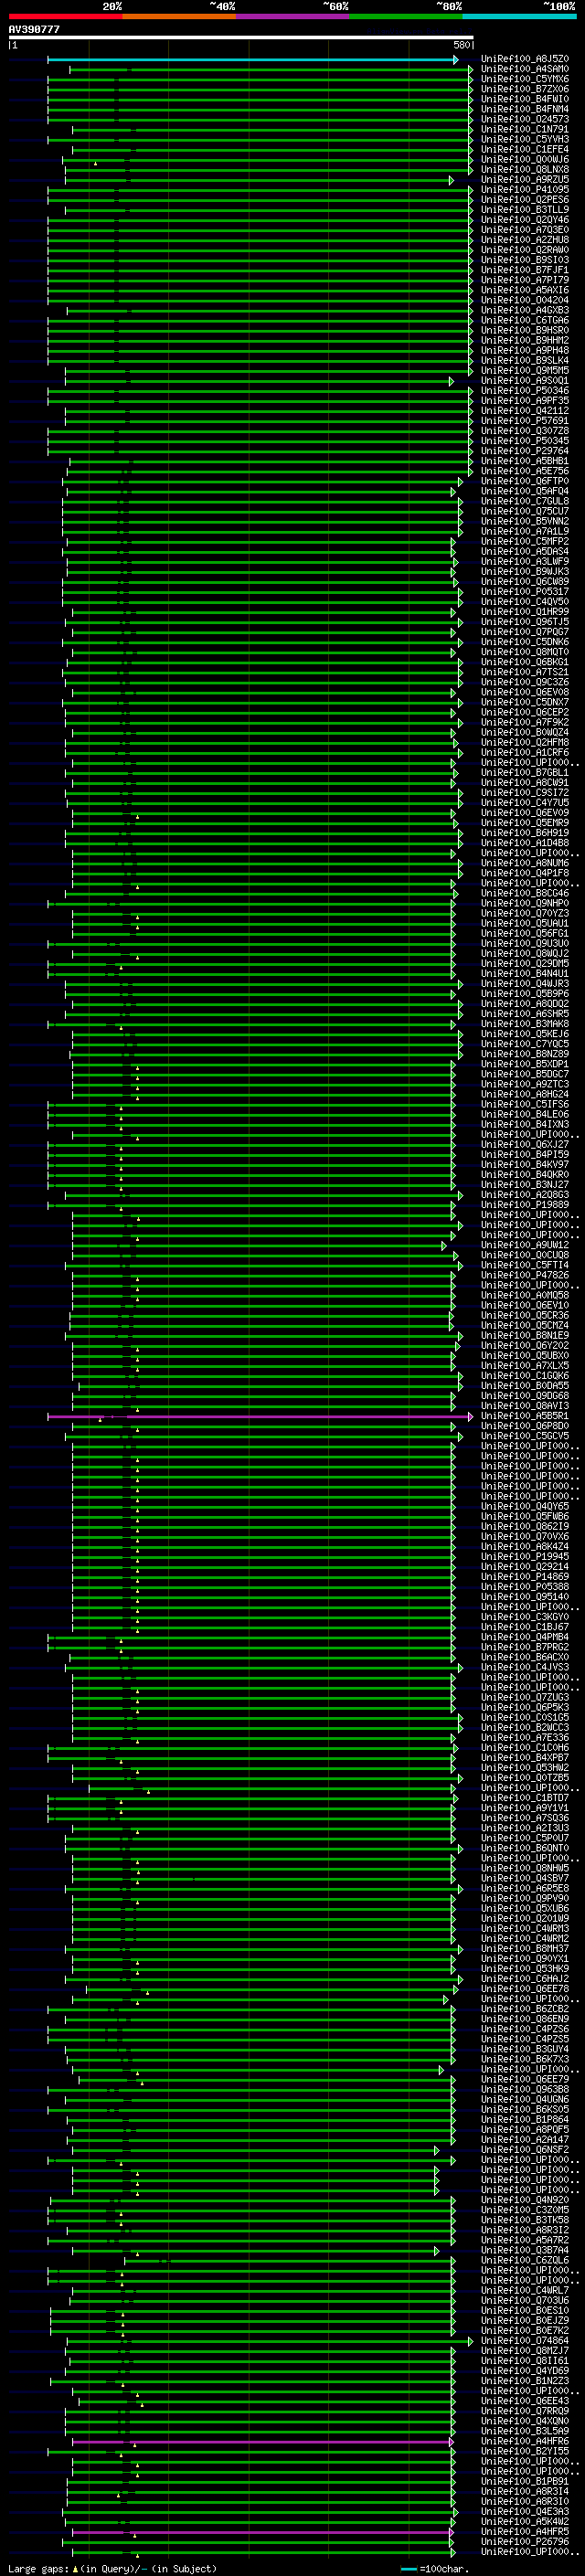This screenshot has width=585, height=2576.
Task: Select the UniRef100_A5E756 label
Action: (x=525, y=471)
